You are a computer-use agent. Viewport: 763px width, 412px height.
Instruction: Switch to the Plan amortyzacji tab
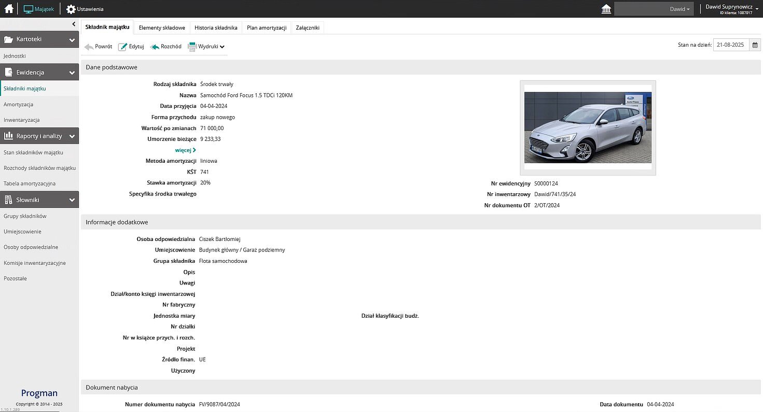click(267, 27)
